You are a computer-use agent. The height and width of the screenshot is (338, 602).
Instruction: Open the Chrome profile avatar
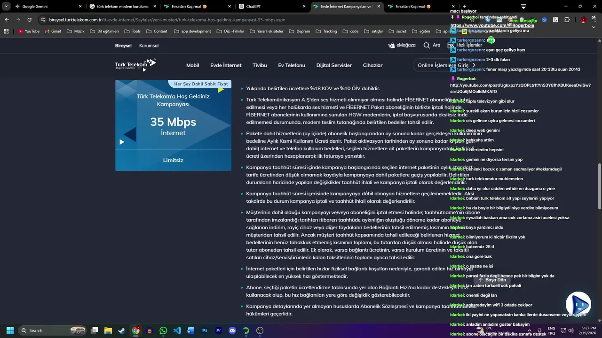coord(584,20)
